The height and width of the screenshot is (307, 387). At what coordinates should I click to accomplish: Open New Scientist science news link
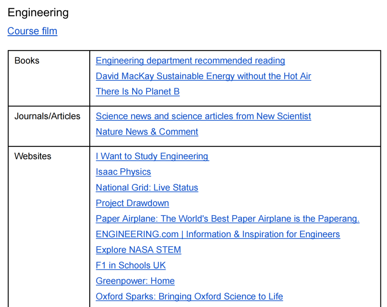click(203, 116)
